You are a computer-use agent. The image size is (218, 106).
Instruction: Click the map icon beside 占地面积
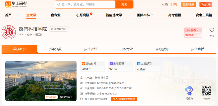pyautogui.click(x=111, y=64)
